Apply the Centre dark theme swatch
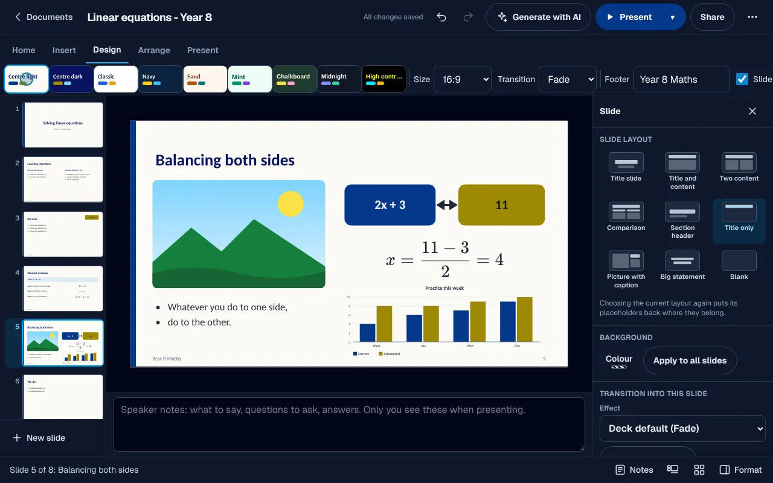The height and width of the screenshot is (483, 773). coord(71,79)
